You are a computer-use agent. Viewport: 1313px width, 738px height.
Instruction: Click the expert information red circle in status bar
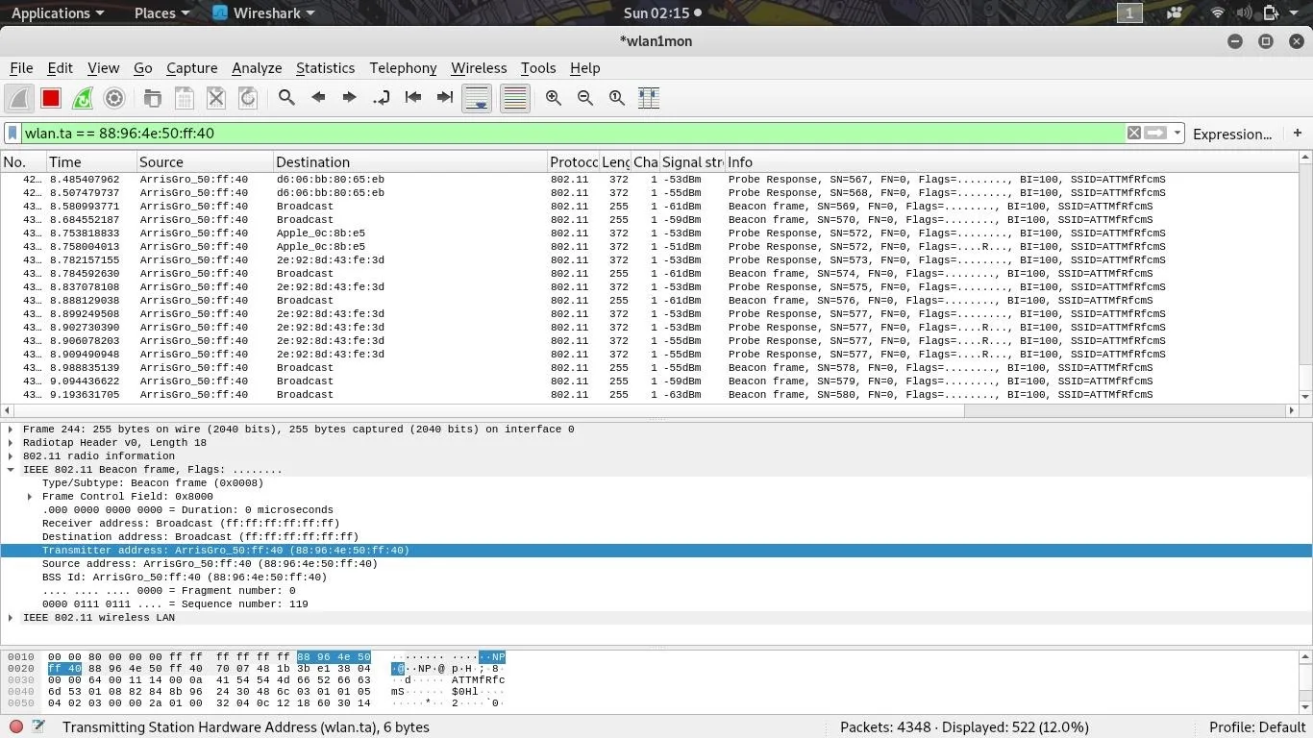tap(16, 727)
